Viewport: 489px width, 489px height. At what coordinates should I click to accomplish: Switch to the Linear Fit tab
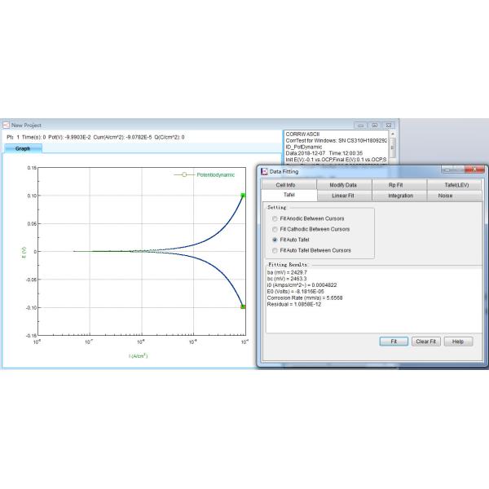(343, 196)
